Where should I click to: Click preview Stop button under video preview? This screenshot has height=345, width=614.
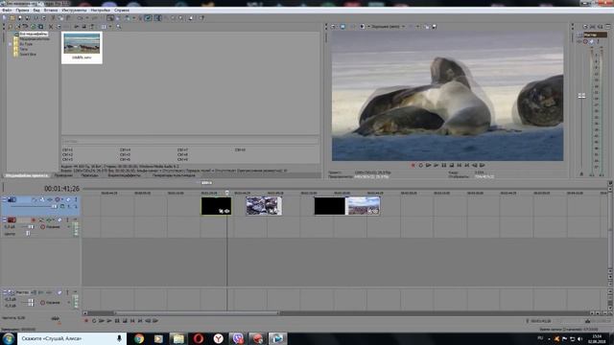(452, 165)
